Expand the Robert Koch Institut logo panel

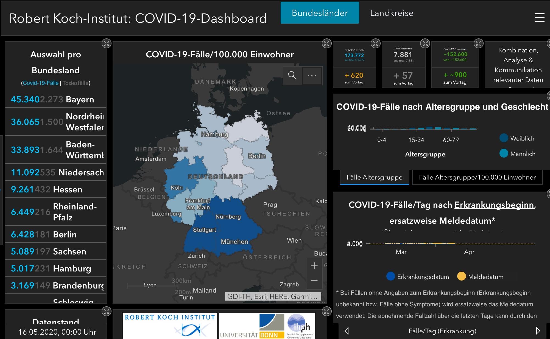point(326,312)
